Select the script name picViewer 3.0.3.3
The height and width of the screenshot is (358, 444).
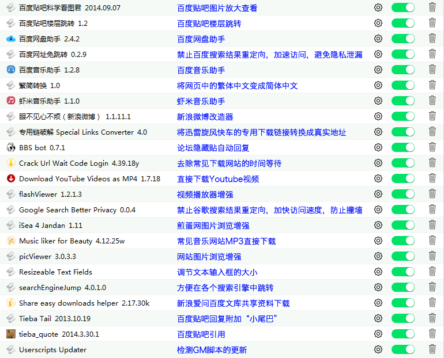pyautogui.click(x=47, y=257)
